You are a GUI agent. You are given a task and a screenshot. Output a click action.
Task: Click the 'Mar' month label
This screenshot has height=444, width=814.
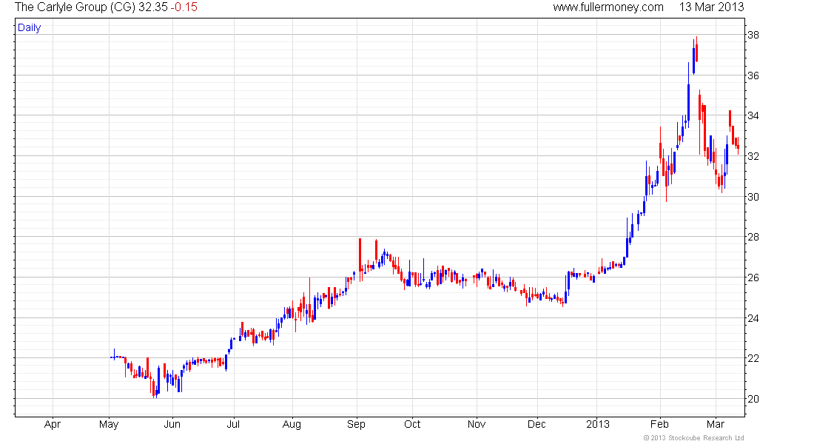pos(716,424)
